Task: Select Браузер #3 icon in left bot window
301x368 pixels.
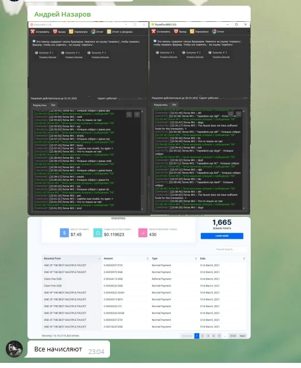Action: click(x=89, y=53)
